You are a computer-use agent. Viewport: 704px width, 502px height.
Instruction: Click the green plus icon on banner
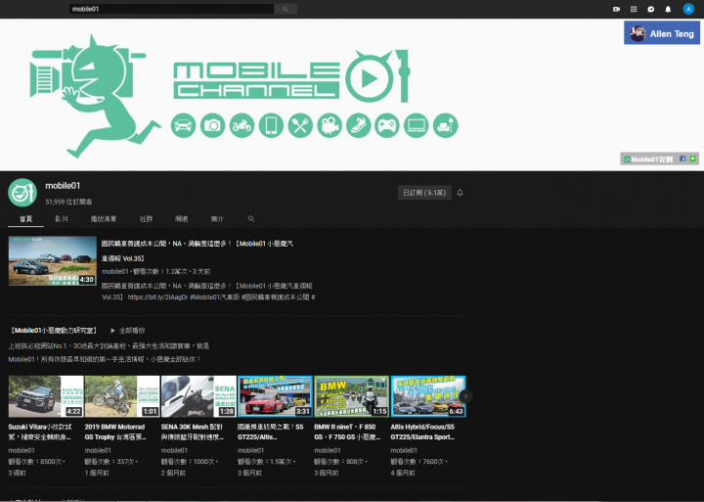[x=693, y=159]
